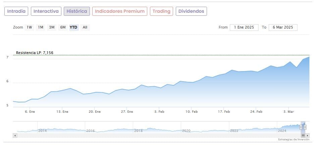Click the To date field
This screenshot has width=315, height=146.
click(283, 27)
